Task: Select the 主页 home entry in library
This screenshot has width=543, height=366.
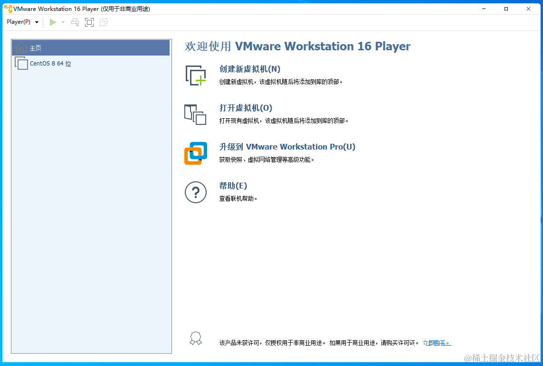Action: coord(91,48)
